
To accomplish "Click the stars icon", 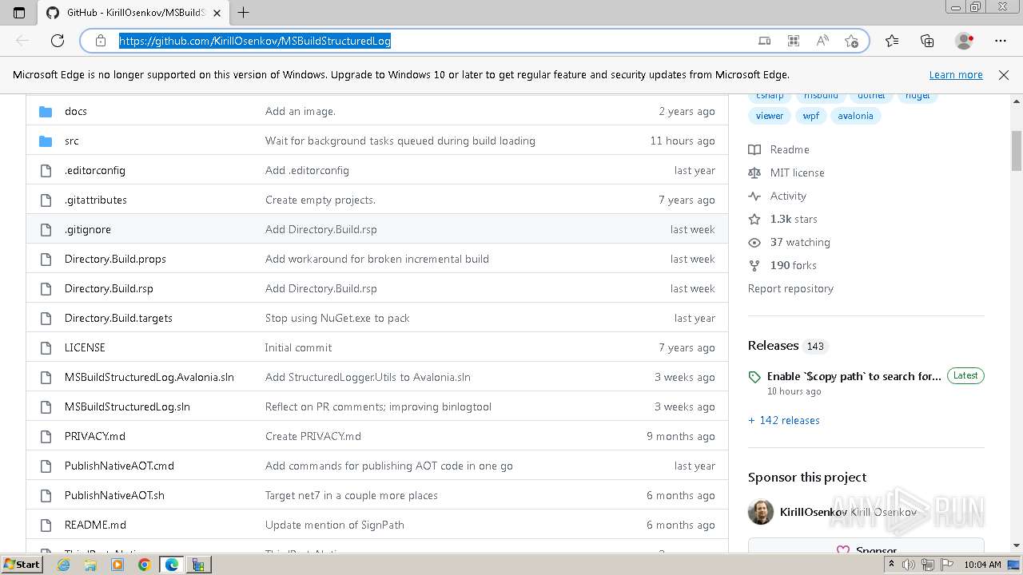I will point(754,219).
